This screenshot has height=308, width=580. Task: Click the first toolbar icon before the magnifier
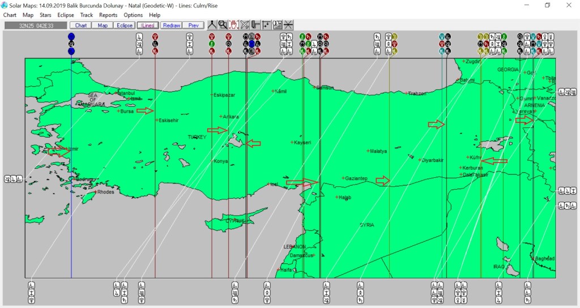(212, 25)
